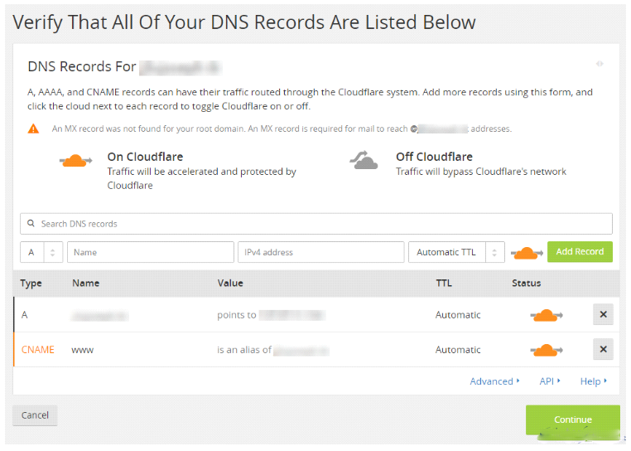
Task: Click the search magnifier icon
Action: click(x=31, y=223)
